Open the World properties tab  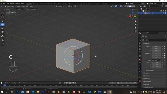point(140,52)
